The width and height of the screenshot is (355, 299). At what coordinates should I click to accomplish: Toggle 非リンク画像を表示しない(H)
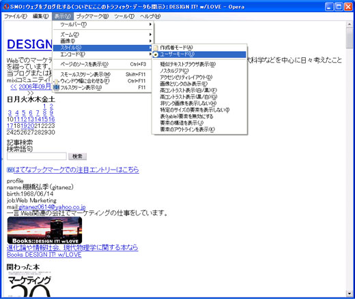(x=199, y=104)
